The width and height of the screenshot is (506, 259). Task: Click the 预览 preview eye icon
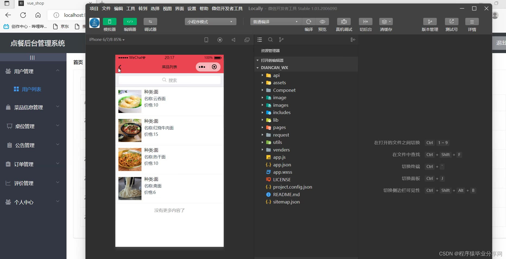pos(322,22)
